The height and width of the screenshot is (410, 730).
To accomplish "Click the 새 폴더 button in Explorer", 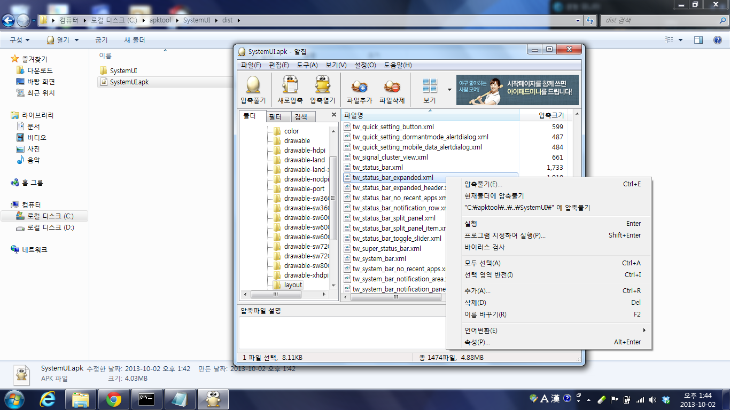I will pyautogui.click(x=135, y=40).
